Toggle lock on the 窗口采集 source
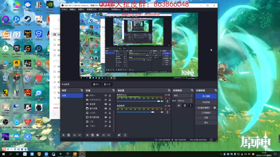Viewport: 280px width, 157px height. coord(110,109)
